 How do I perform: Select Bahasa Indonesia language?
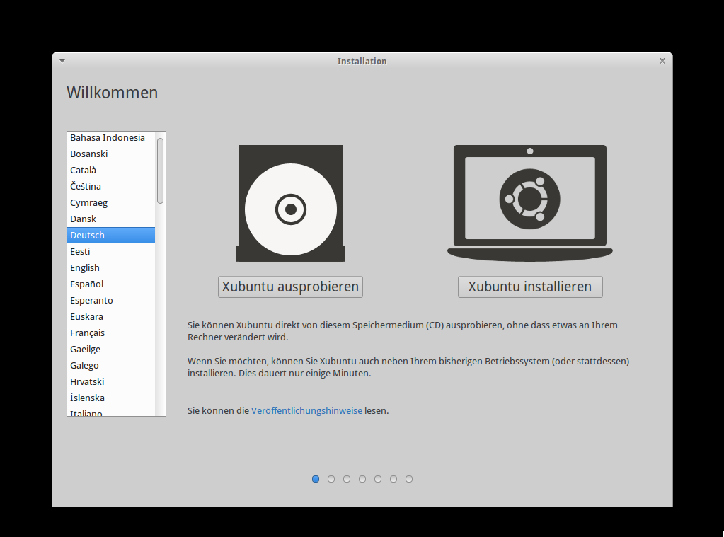coord(111,137)
